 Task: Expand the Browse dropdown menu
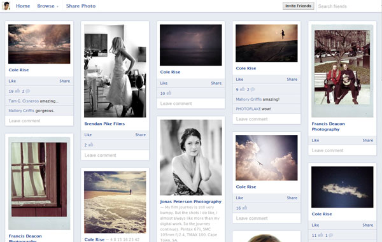[x=48, y=6]
